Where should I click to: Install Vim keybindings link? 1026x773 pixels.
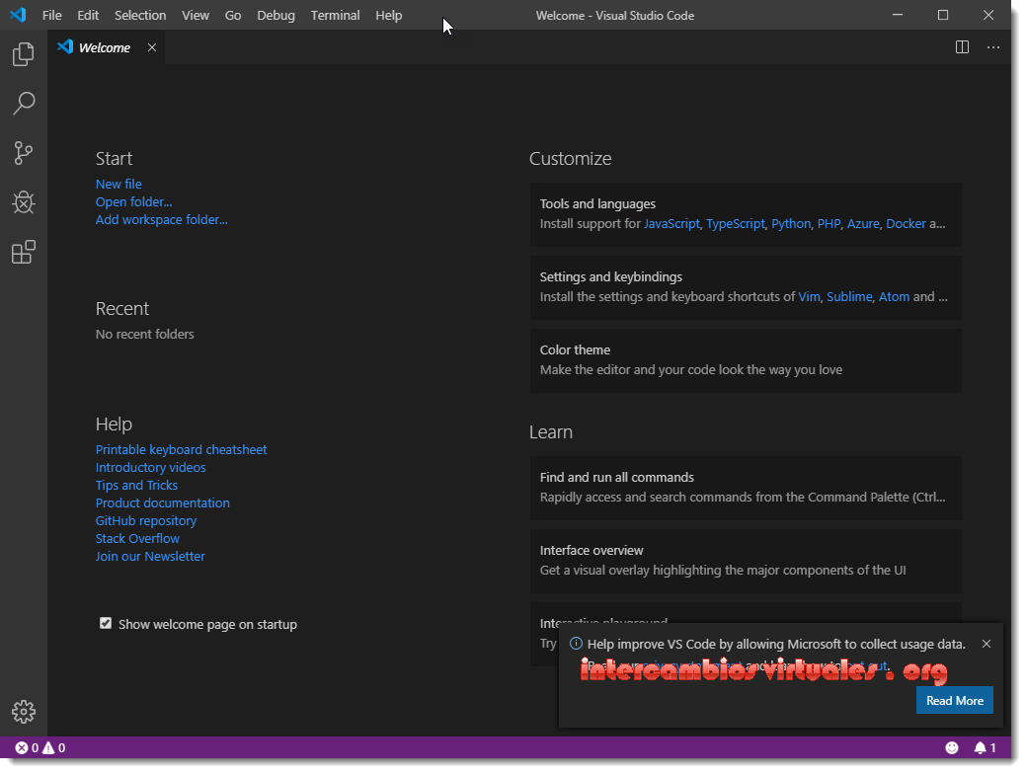click(x=809, y=297)
